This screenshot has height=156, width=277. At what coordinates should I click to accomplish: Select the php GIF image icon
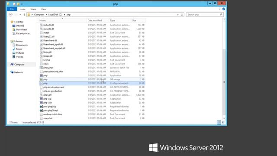(x=41, y=79)
